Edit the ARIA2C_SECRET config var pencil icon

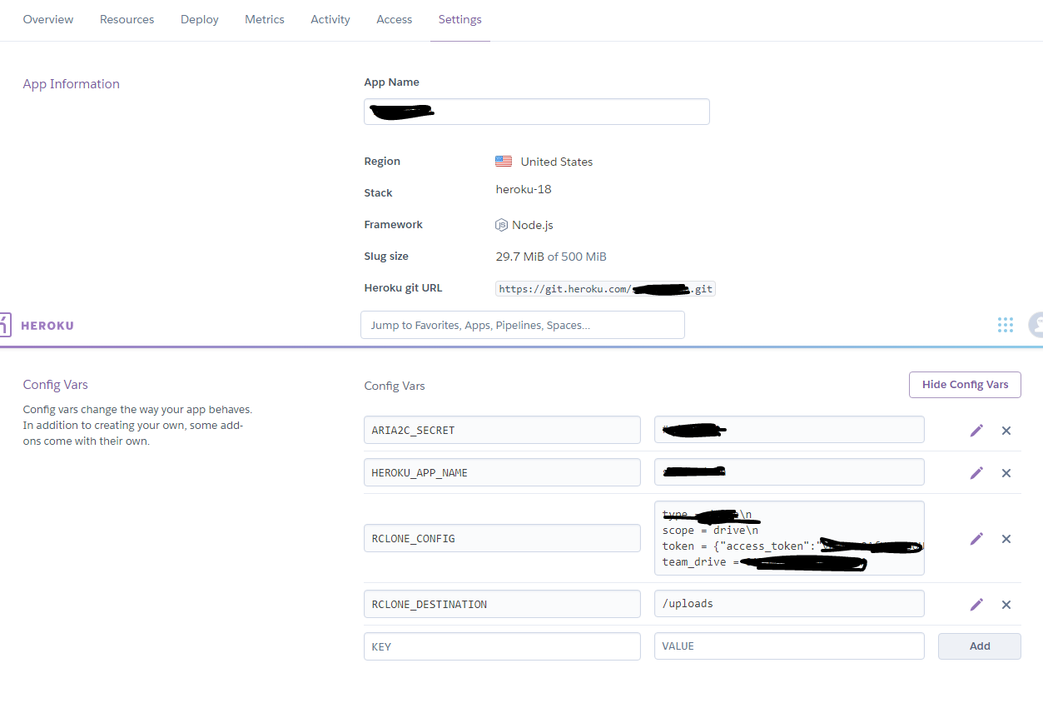[x=976, y=431]
